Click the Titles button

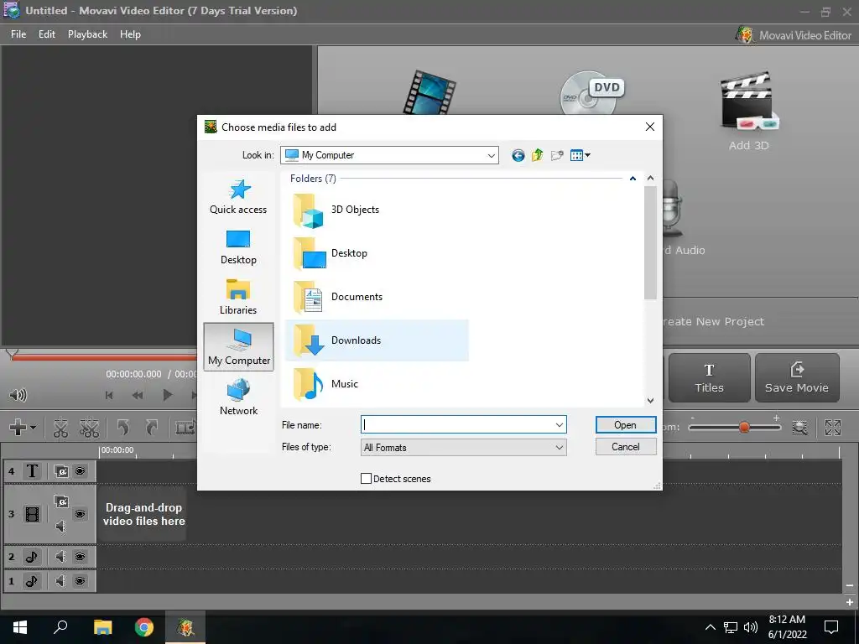tap(710, 378)
